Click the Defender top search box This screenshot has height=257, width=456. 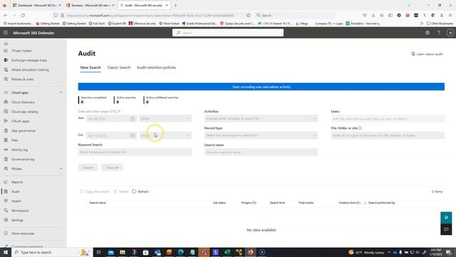pos(228,33)
